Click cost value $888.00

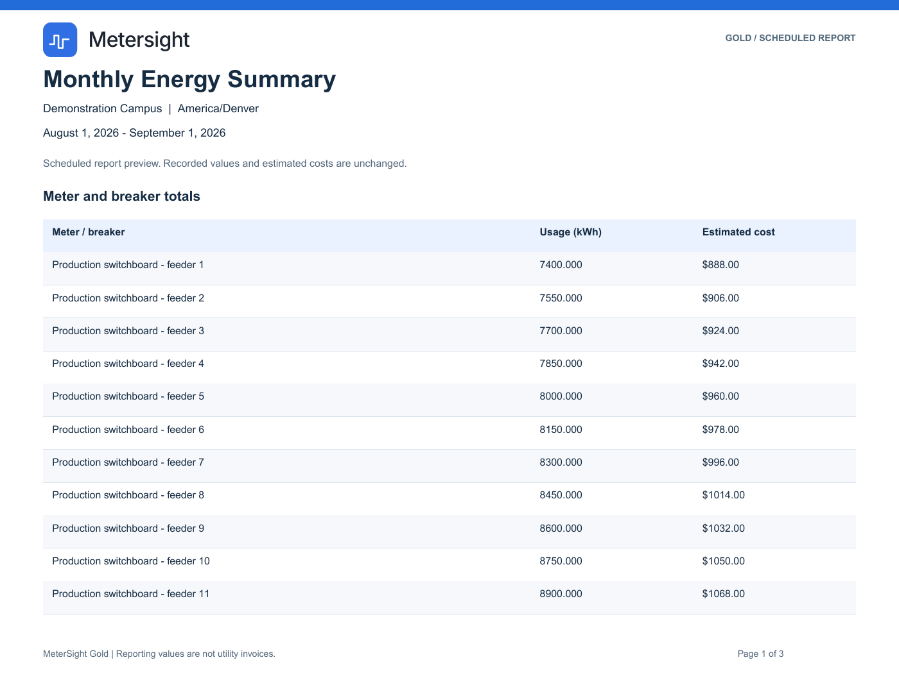[720, 265]
